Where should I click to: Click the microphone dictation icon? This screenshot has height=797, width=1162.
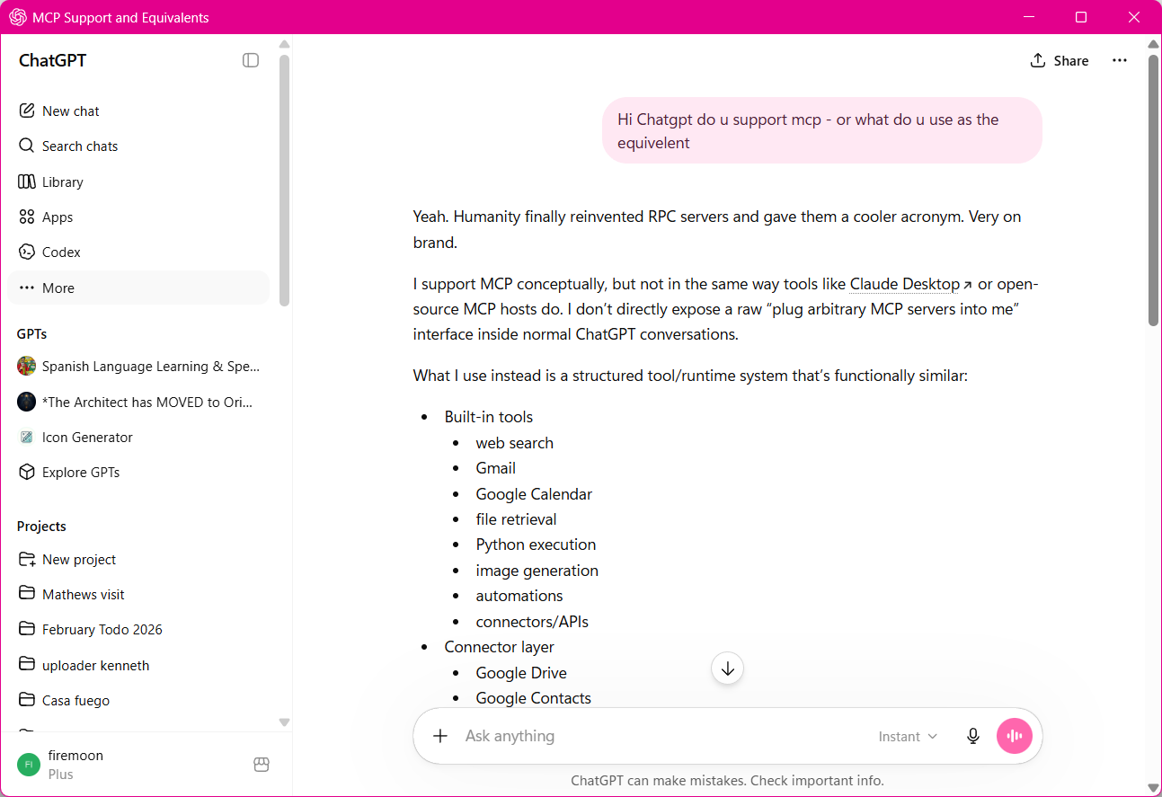pos(972,736)
